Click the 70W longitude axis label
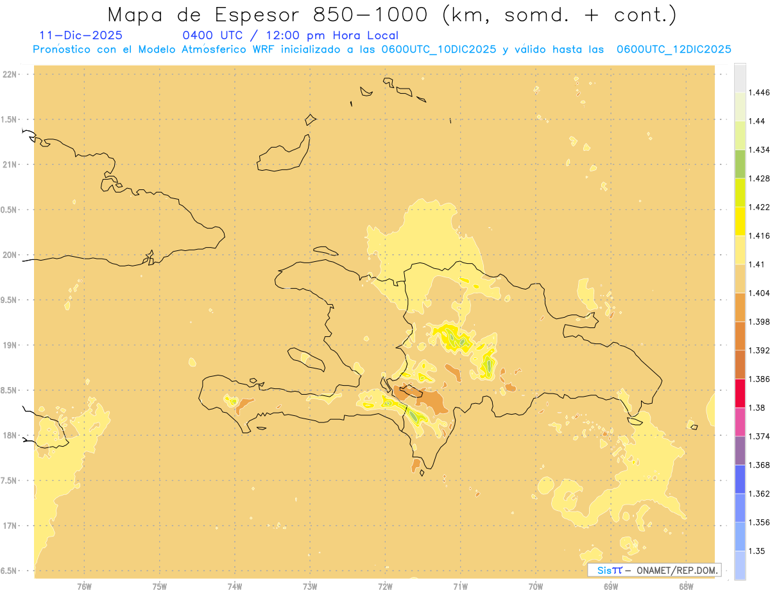This screenshot has width=770, height=595. coord(536,586)
